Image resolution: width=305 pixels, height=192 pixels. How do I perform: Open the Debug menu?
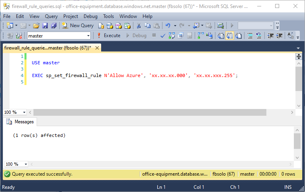click(x=90, y=16)
